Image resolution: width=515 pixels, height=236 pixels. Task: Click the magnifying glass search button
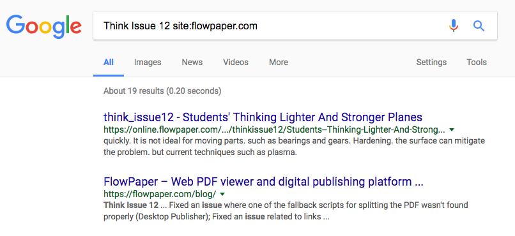click(x=479, y=26)
